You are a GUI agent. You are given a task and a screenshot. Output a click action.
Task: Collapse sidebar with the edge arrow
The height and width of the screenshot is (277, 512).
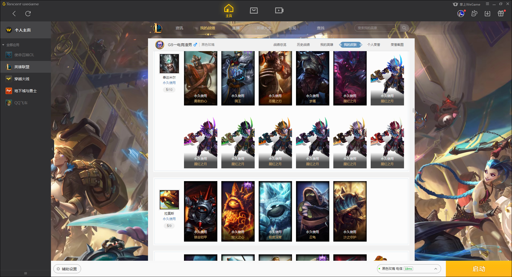53,149
